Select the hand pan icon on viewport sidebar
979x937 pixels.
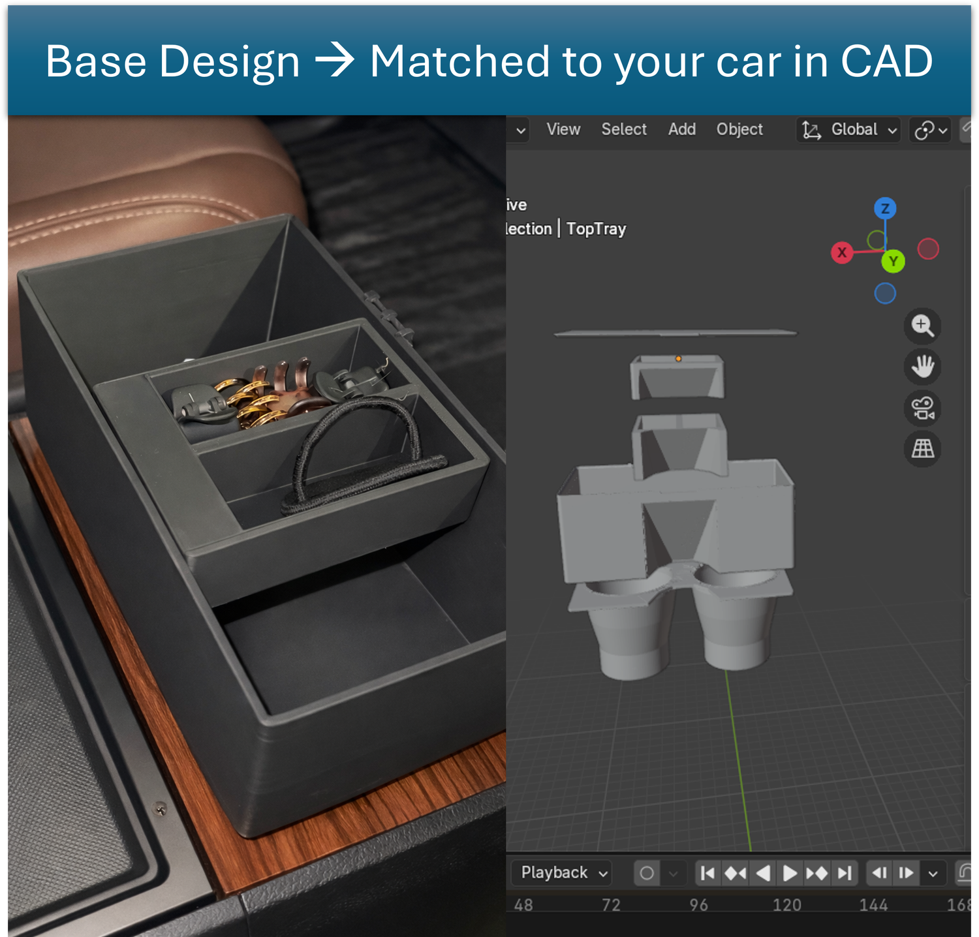922,367
